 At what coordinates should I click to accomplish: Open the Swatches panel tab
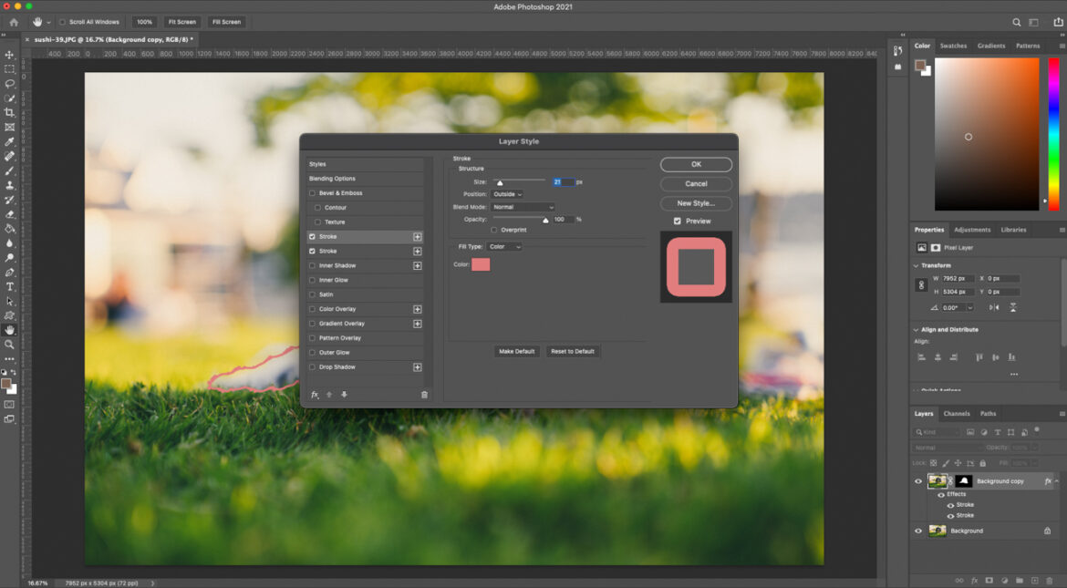pos(953,45)
